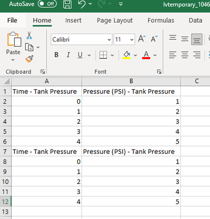Image resolution: width=210 pixels, height=219 pixels.
Task: Click the Copy icon
Action: (x=29, y=47)
